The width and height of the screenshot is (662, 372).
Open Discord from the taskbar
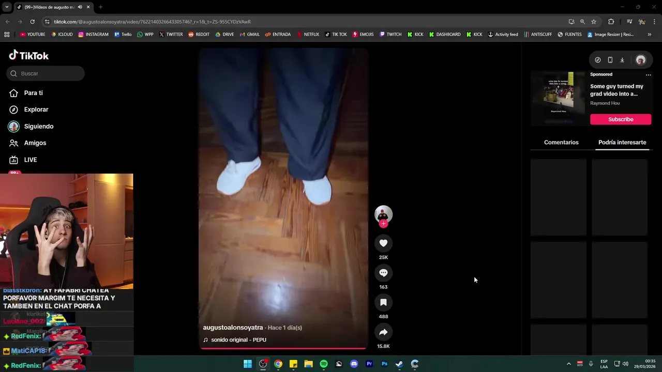[x=354, y=364]
